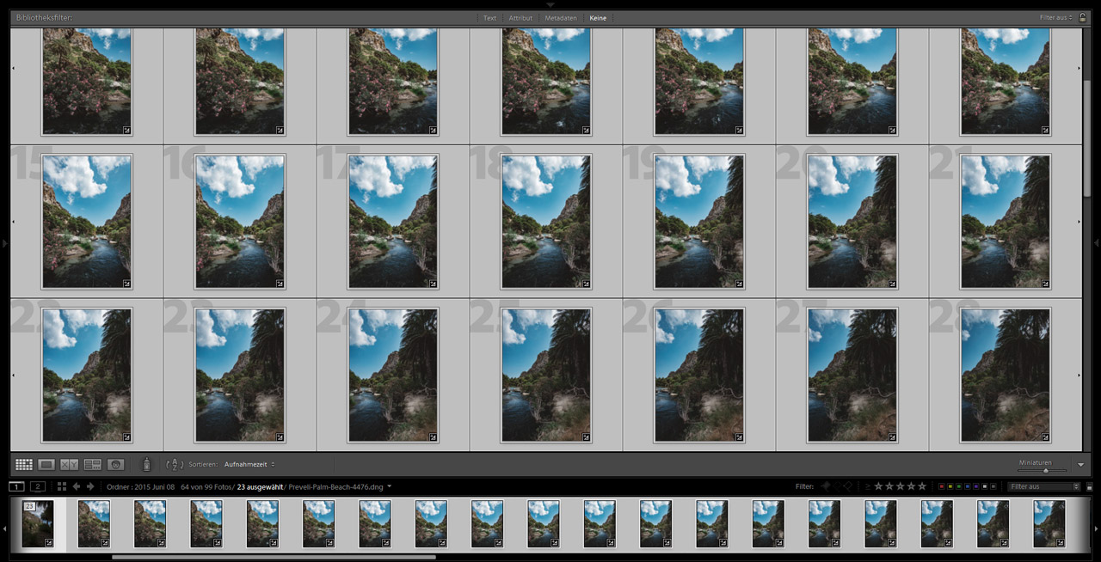The width and height of the screenshot is (1101, 562).
Task: Switch to the Metadaten filter tab
Action: (560, 17)
